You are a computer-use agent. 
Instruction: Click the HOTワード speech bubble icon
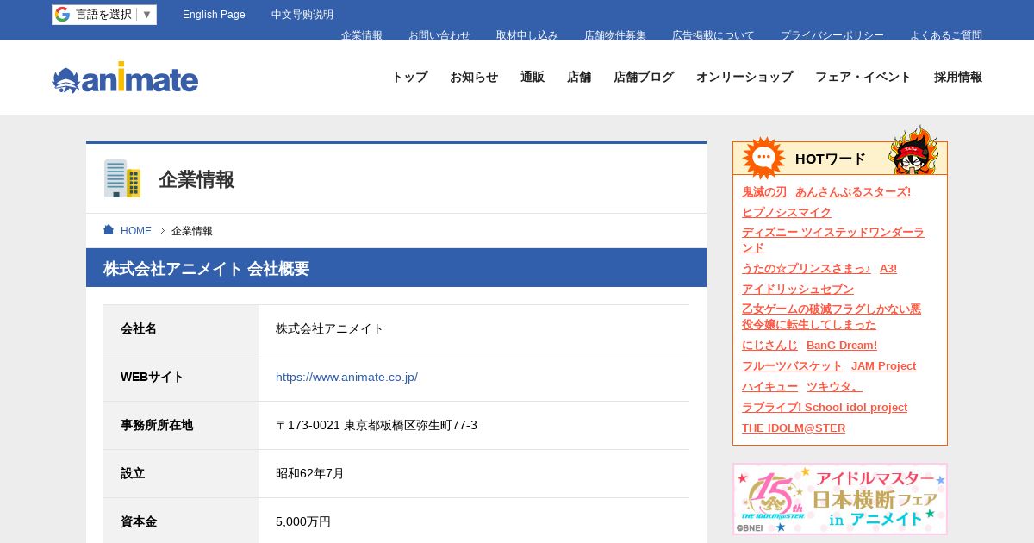[x=763, y=158]
